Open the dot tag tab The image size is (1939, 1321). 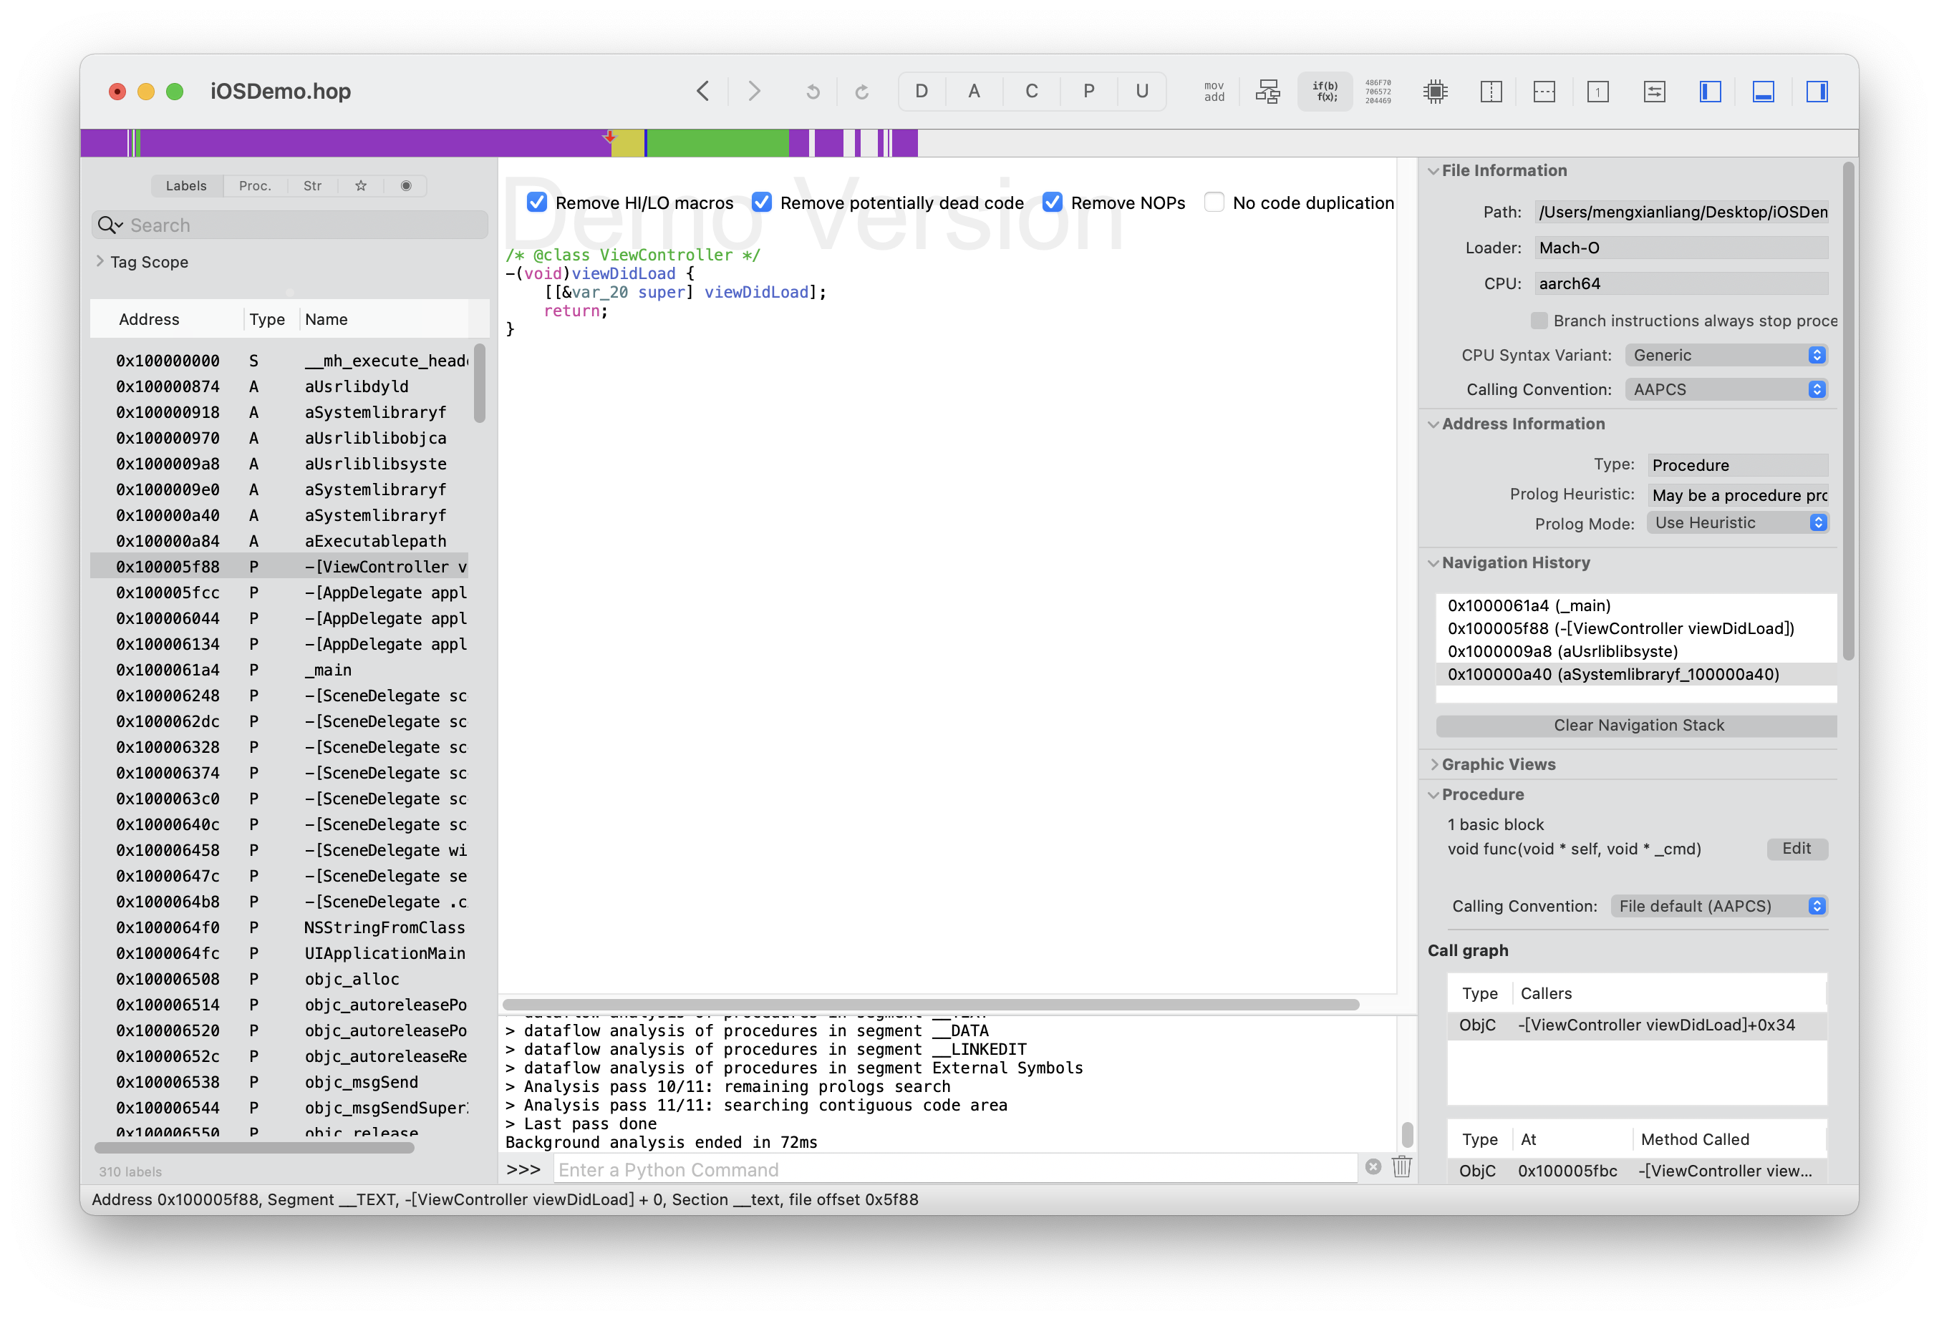coord(405,186)
